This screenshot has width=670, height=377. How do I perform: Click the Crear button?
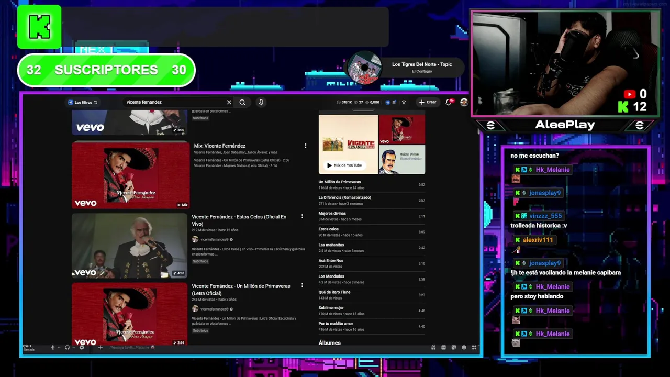tap(428, 102)
